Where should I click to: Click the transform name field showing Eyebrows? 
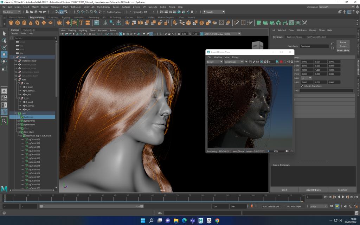pos(314,46)
